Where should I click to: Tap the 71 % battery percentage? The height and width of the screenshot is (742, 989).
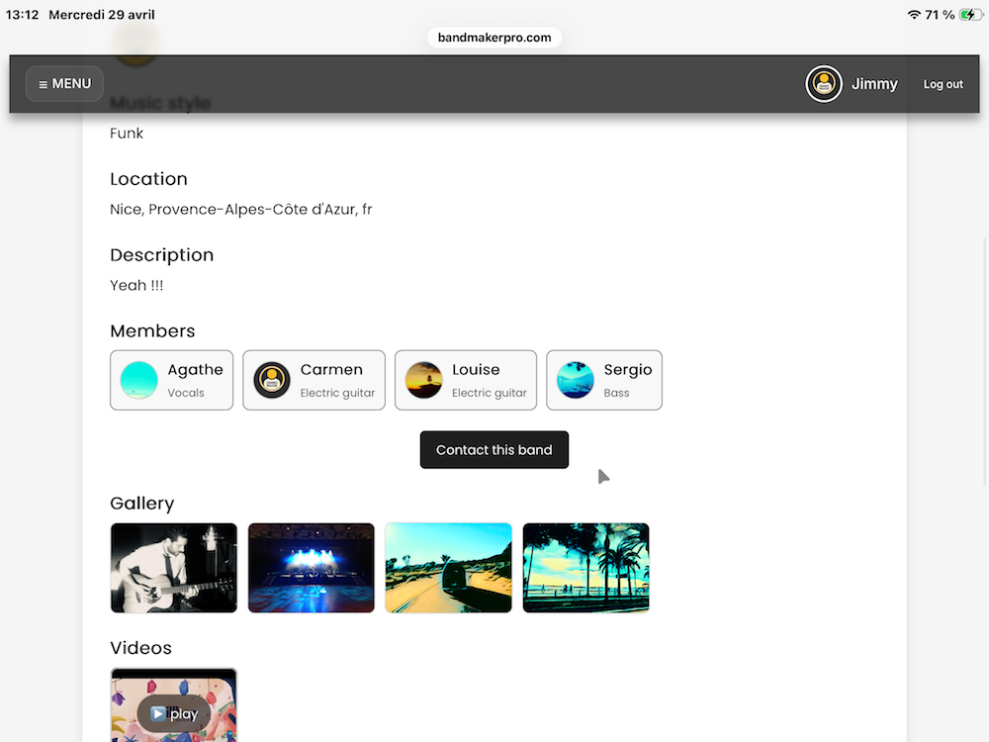pyautogui.click(x=940, y=15)
